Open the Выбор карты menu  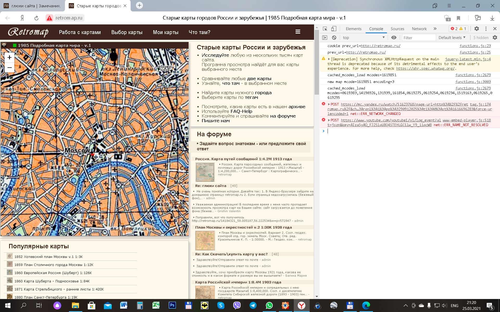coord(127,32)
